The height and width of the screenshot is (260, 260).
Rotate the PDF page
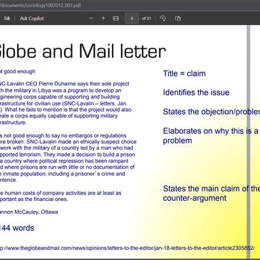[x=163, y=19]
